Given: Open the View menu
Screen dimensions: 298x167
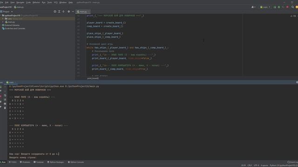Looking at the screenshot, I should [x=13, y=2].
